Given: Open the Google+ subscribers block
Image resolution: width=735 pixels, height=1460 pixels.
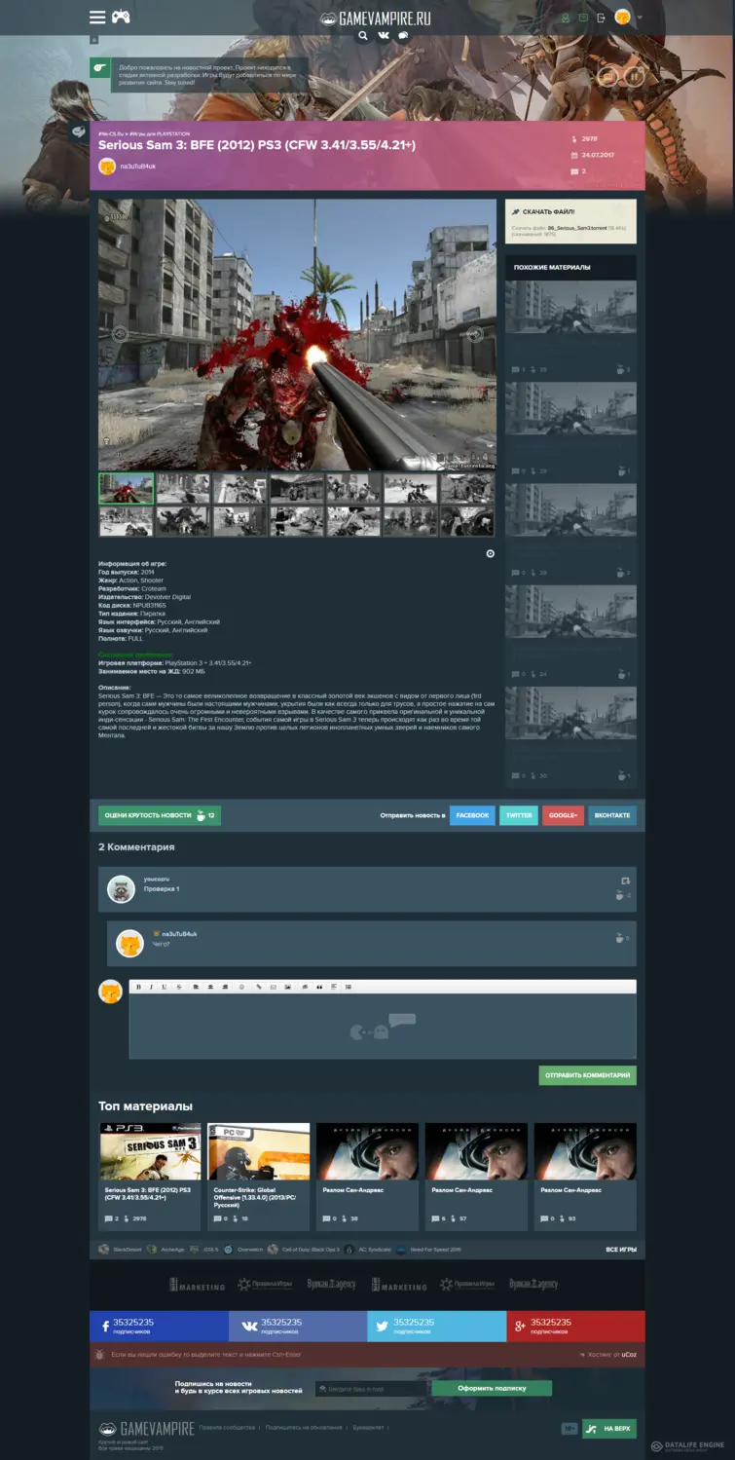Looking at the screenshot, I should (575, 1327).
